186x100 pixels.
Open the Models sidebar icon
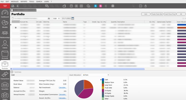coord(5,24)
